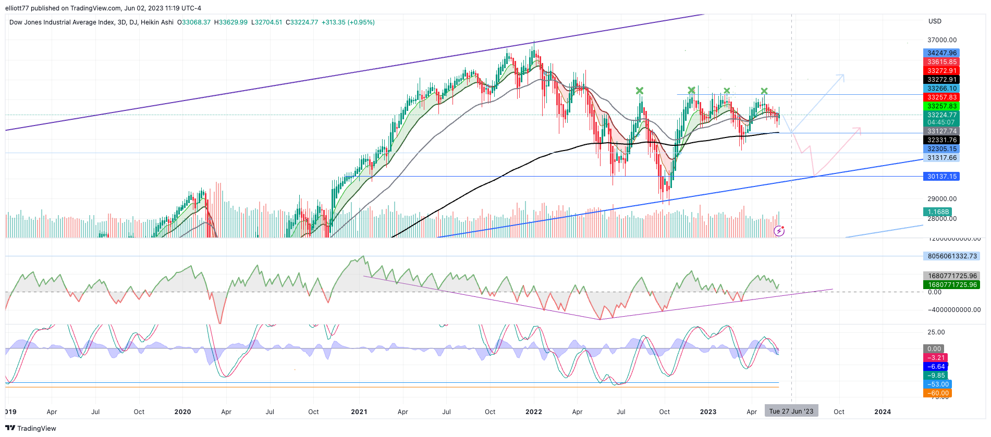Click the 2024 label on the time axis

point(883,412)
